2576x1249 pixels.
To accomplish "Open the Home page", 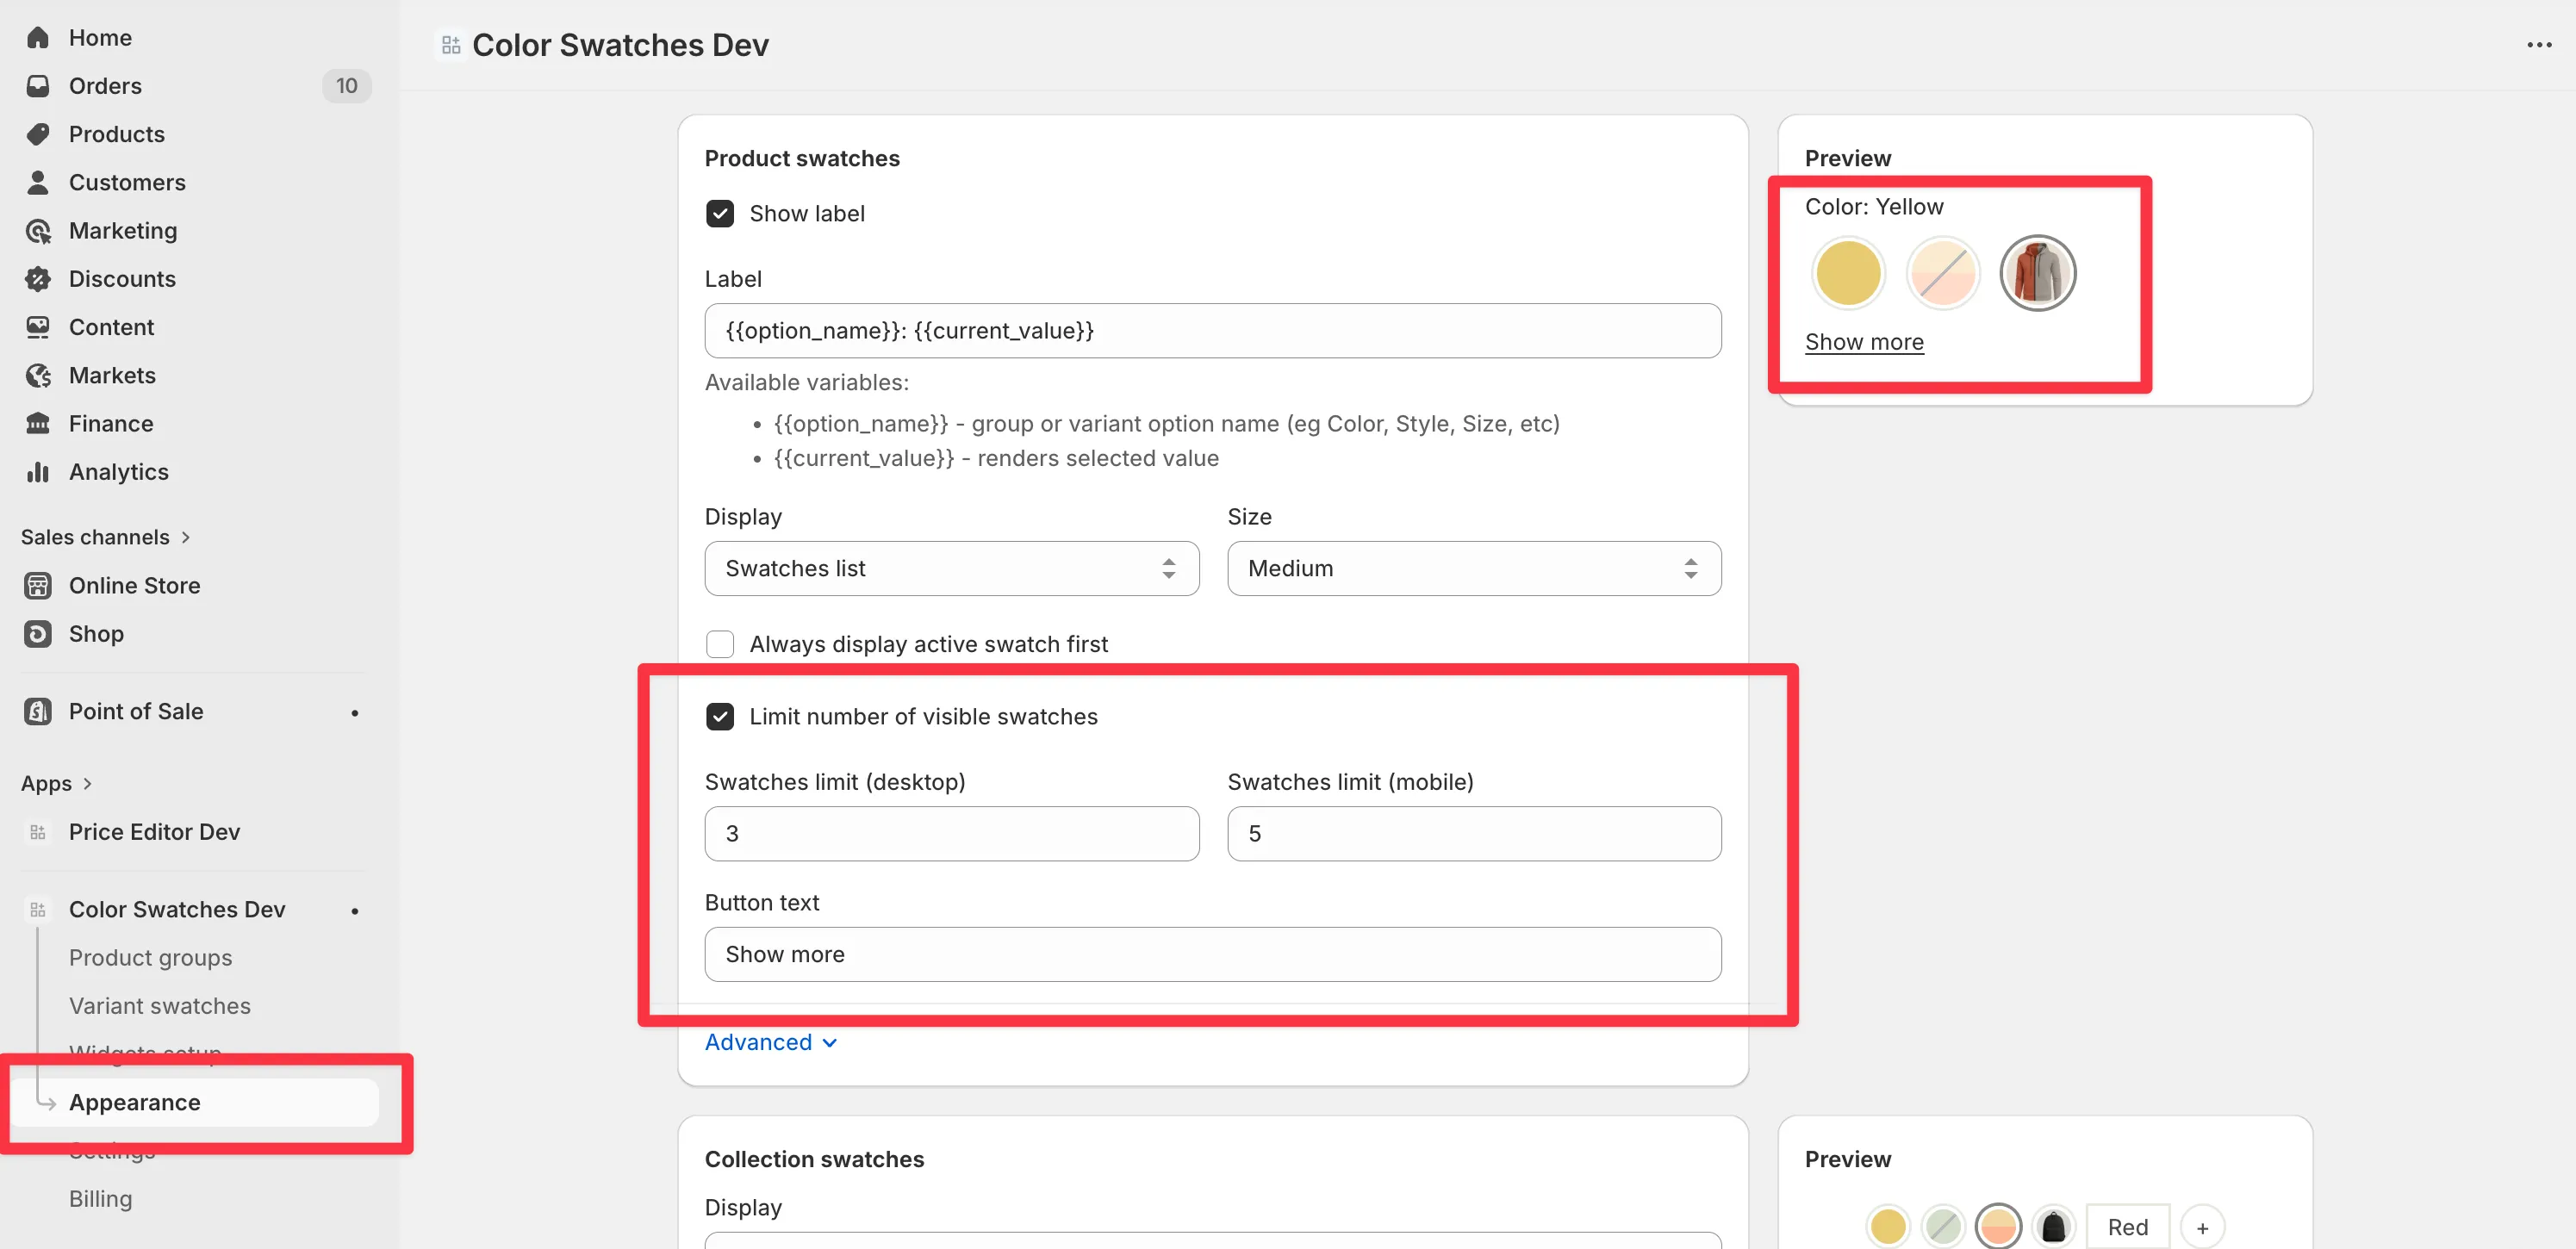I will pos(100,37).
